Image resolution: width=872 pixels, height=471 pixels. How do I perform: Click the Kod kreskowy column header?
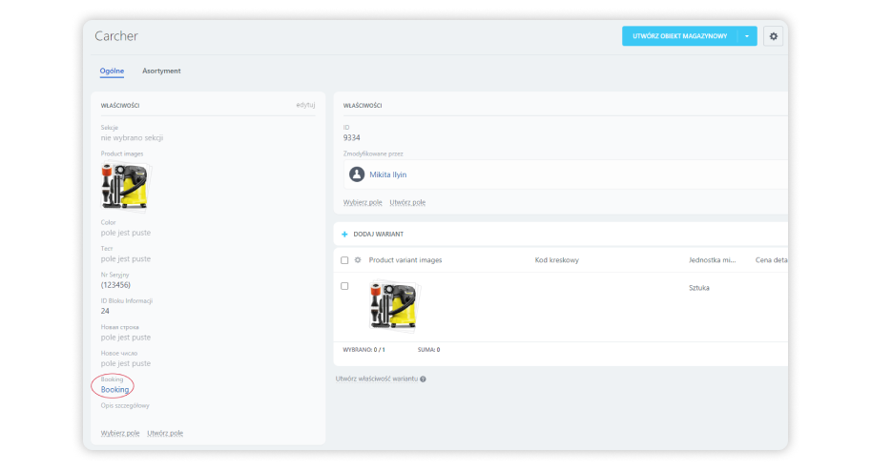click(x=556, y=260)
